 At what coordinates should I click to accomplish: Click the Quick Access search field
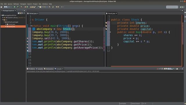click(x=172, y=7)
